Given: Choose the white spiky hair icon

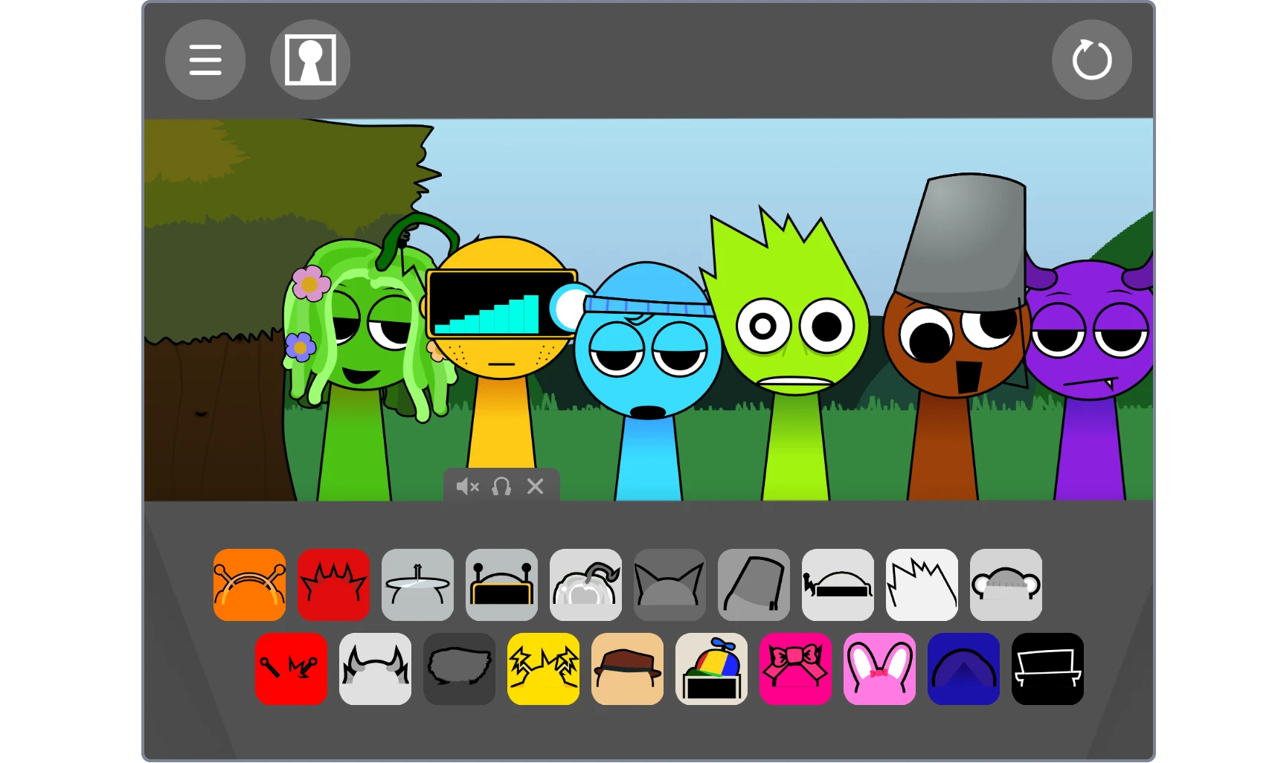Looking at the screenshot, I should click(922, 585).
